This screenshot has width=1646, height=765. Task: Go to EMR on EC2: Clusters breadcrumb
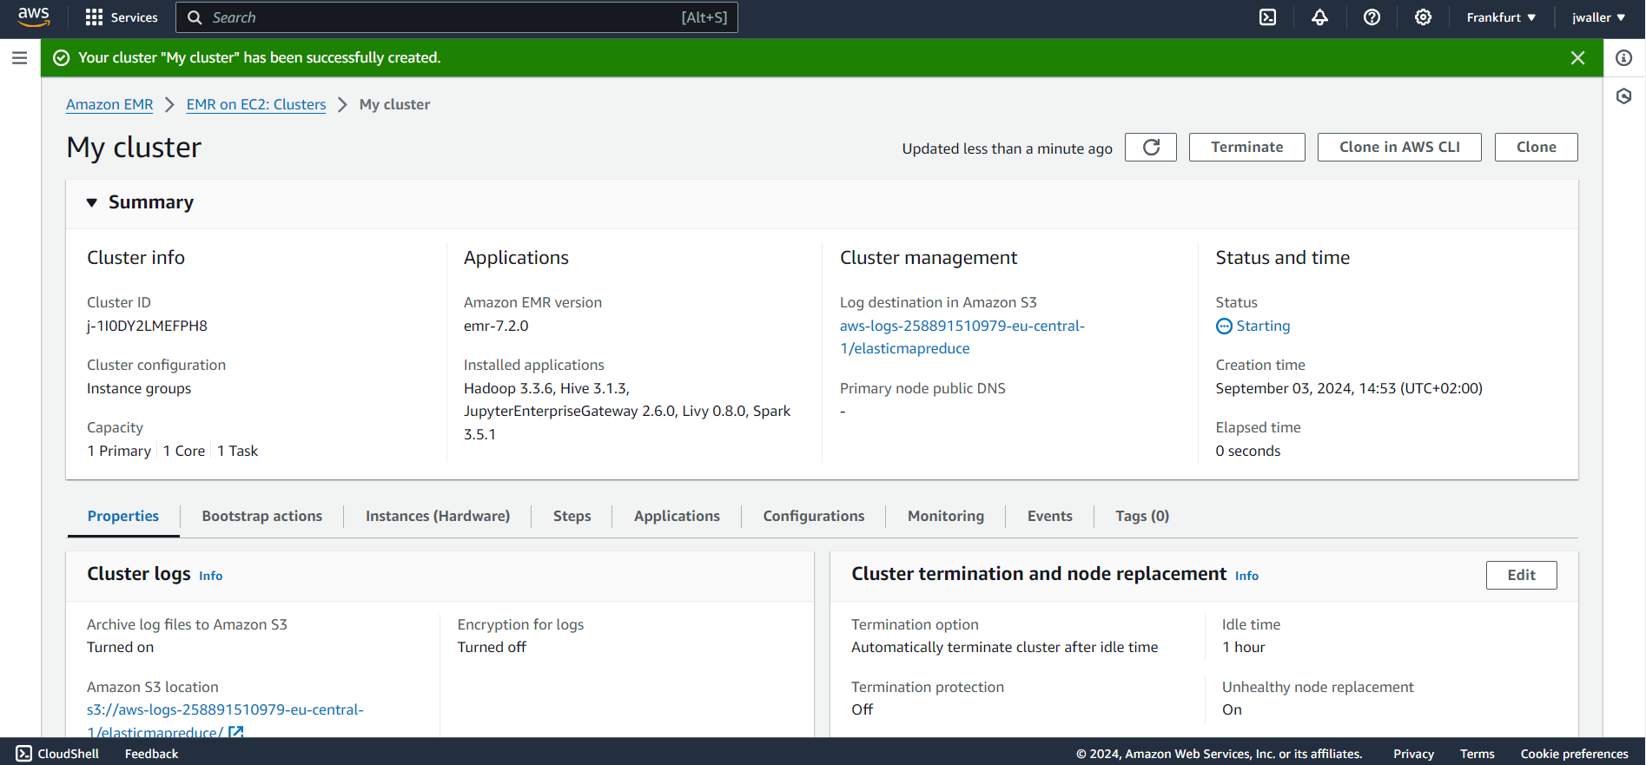[256, 104]
